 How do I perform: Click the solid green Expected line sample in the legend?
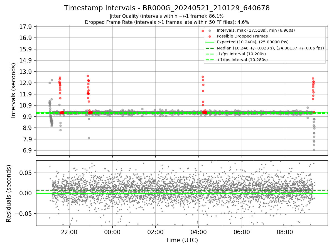click(x=210, y=42)
